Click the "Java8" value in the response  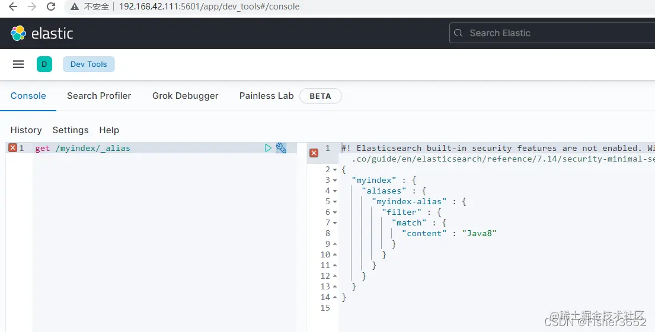coord(479,234)
